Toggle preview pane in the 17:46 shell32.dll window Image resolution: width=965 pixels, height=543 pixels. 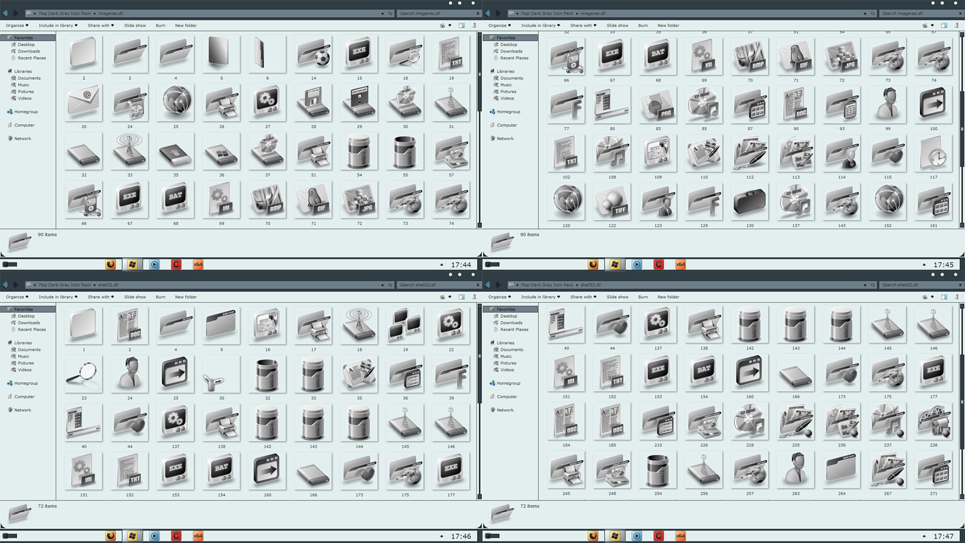click(x=461, y=297)
